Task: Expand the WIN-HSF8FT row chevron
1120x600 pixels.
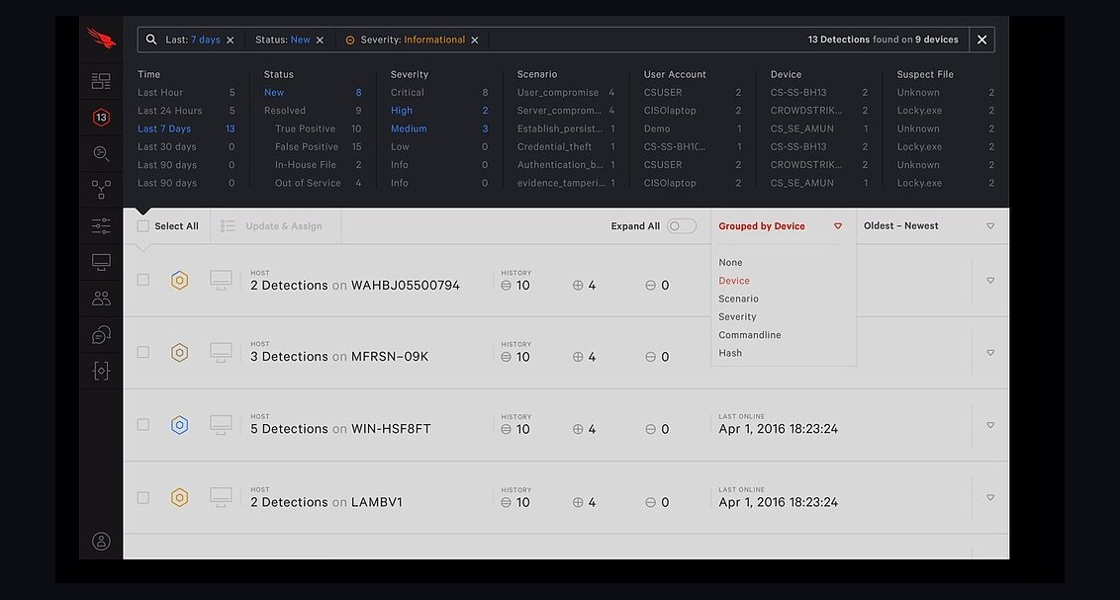Action: coord(990,425)
